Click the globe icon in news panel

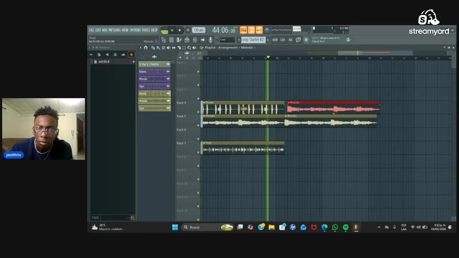click(348, 40)
